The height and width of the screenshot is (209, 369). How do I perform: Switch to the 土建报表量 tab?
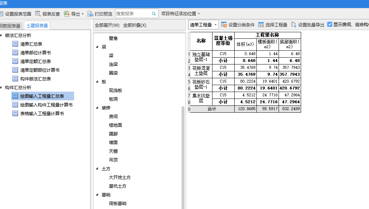click(37, 25)
